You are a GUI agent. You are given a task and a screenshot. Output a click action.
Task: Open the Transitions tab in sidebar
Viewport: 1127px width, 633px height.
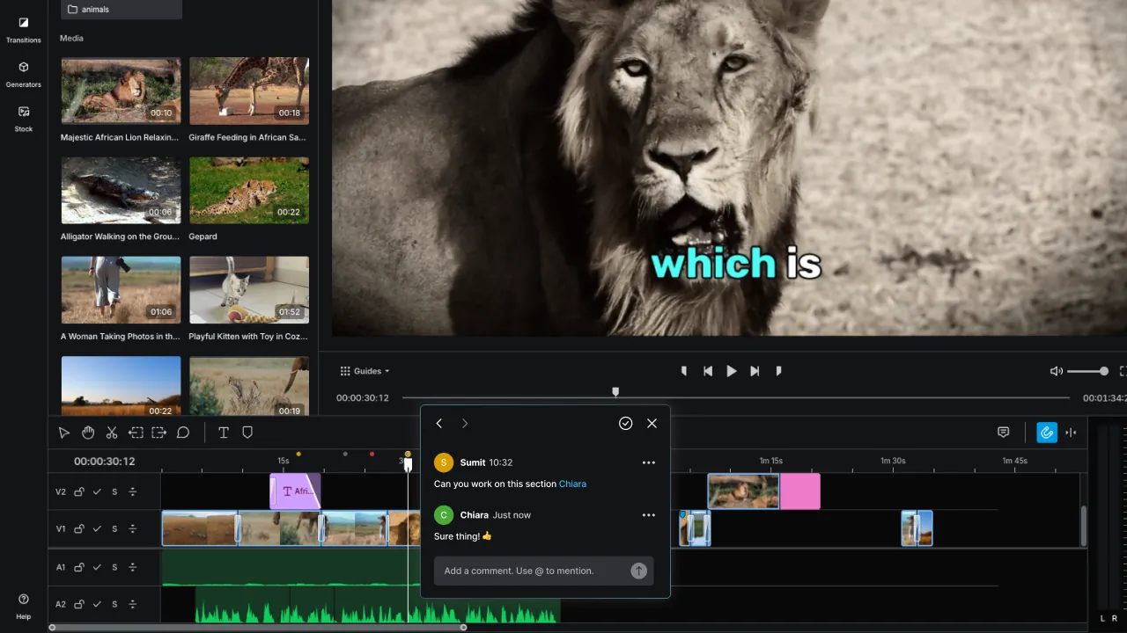[24, 29]
